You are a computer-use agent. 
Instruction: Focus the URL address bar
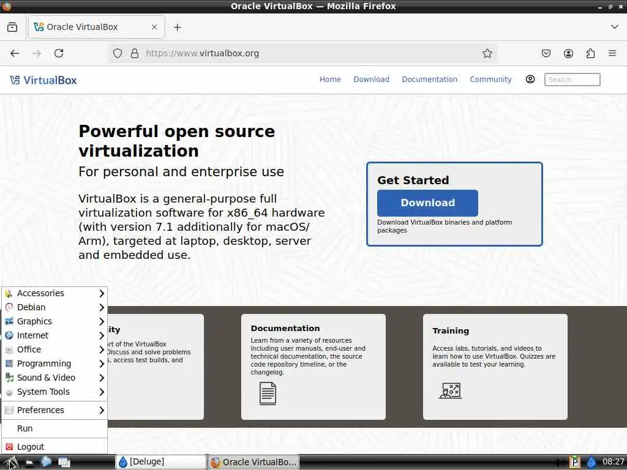[x=302, y=53]
